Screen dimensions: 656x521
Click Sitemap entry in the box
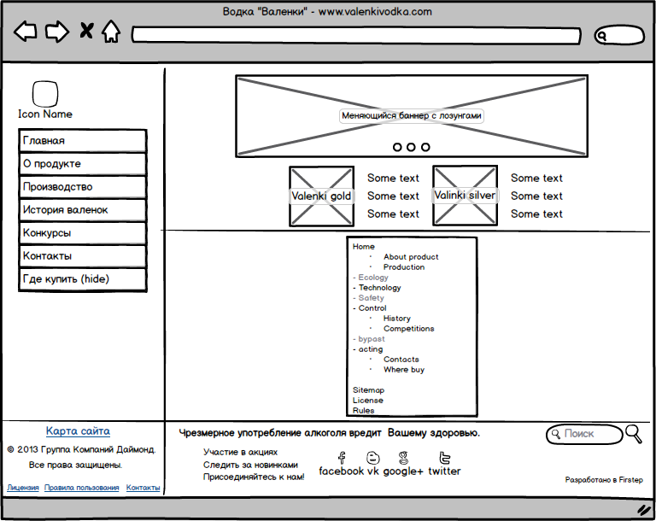click(x=368, y=390)
